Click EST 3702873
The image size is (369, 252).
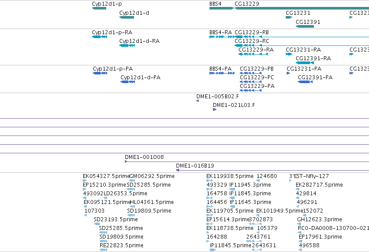click(255, 224)
